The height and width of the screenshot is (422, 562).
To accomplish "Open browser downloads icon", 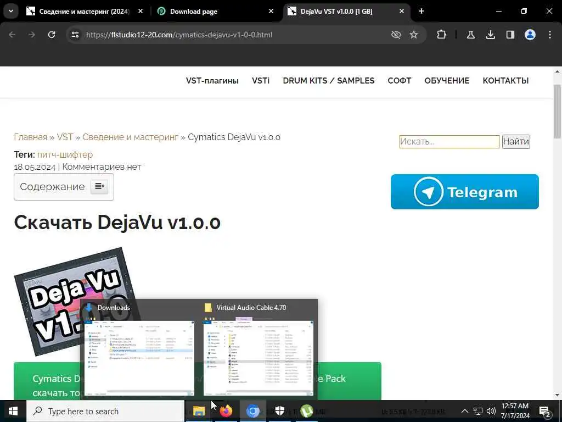I will (x=490, y=35).
